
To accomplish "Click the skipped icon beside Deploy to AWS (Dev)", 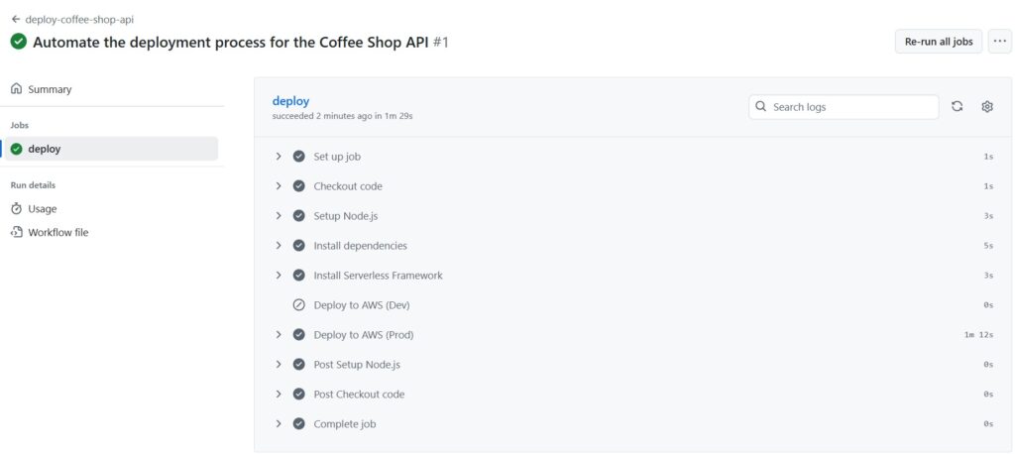I will (298, 305).
